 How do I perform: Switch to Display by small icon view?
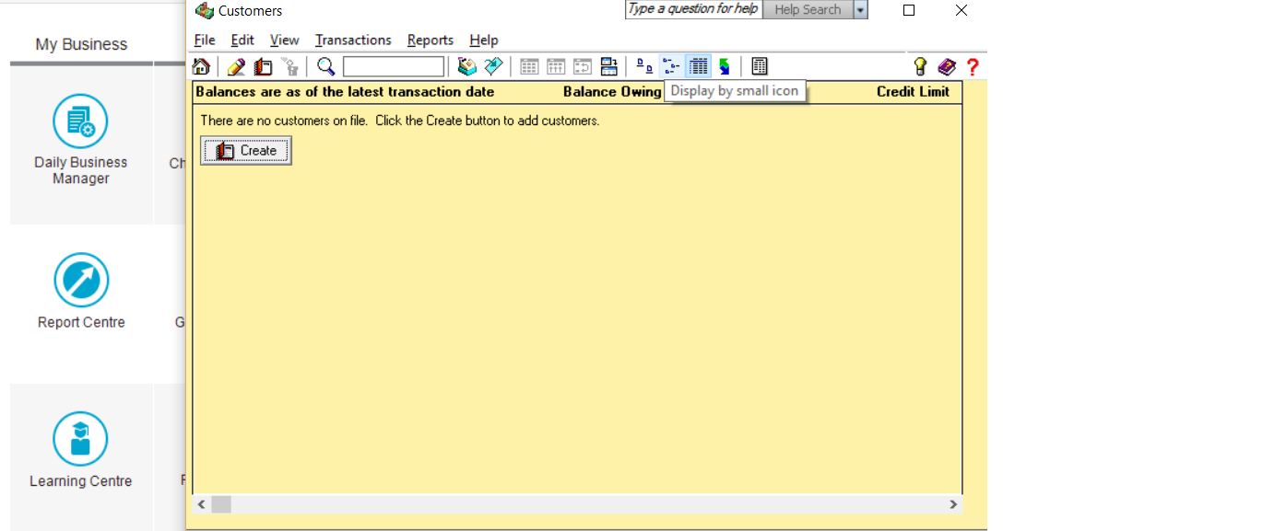click(x=671, y=66)
